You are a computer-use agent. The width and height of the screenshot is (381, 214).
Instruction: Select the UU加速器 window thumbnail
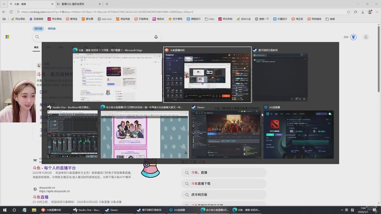tap(299, 134)
